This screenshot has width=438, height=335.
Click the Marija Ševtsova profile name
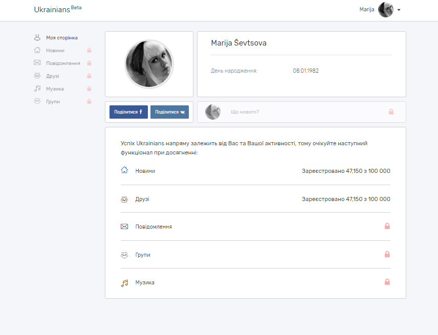[238, 43]
